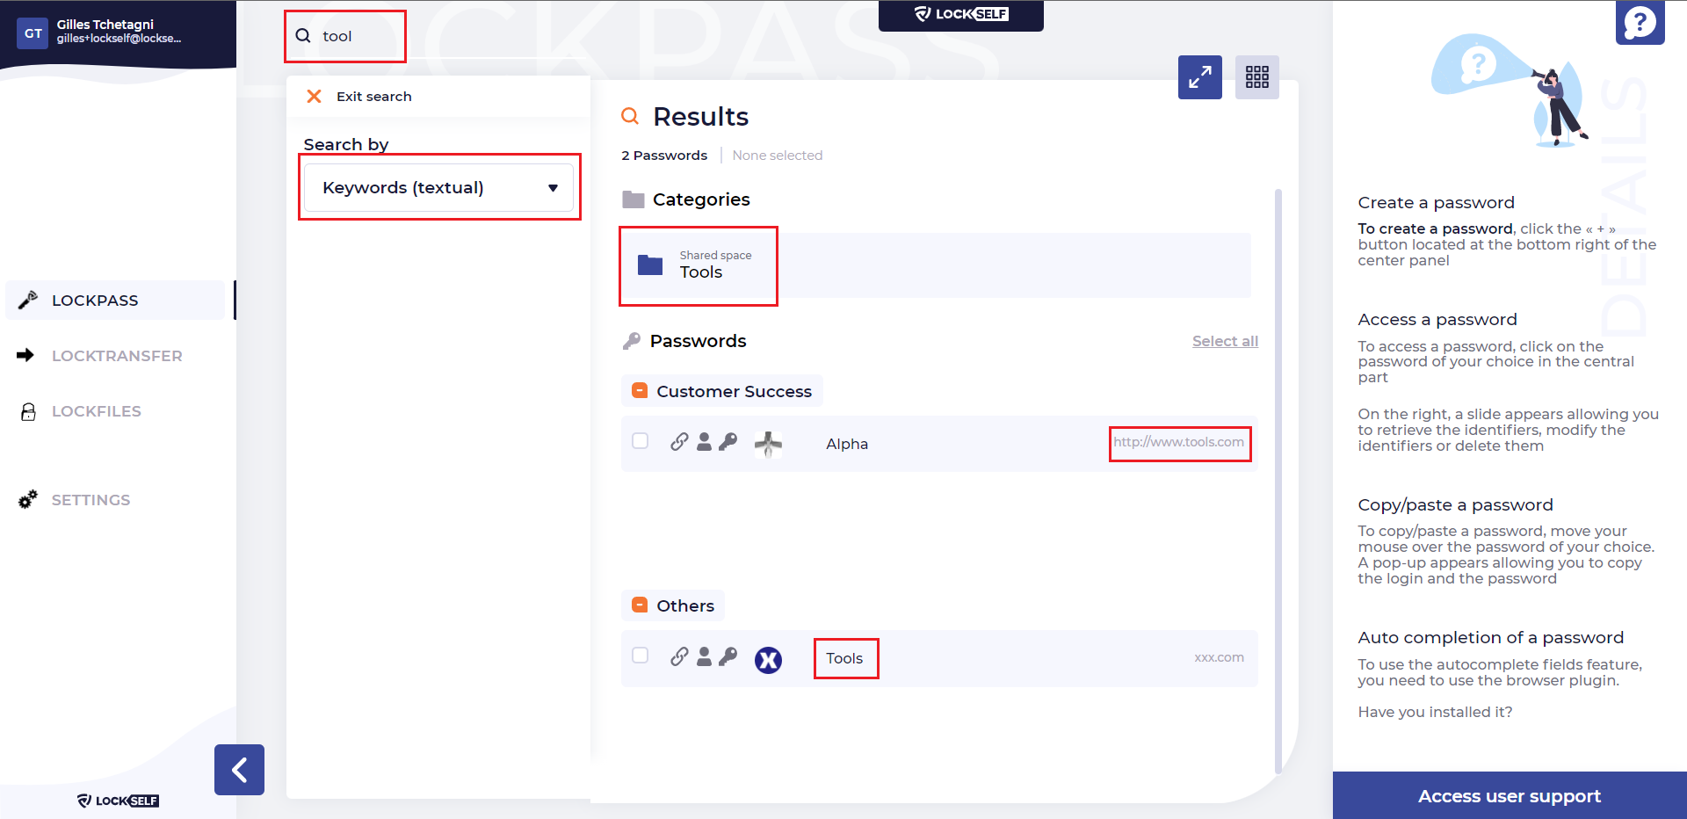Image resolution: width=1687 pixels, height=819 pixels.
Task: Click the http://www.tools.com URL
Action: click(x=1179, y=442)
